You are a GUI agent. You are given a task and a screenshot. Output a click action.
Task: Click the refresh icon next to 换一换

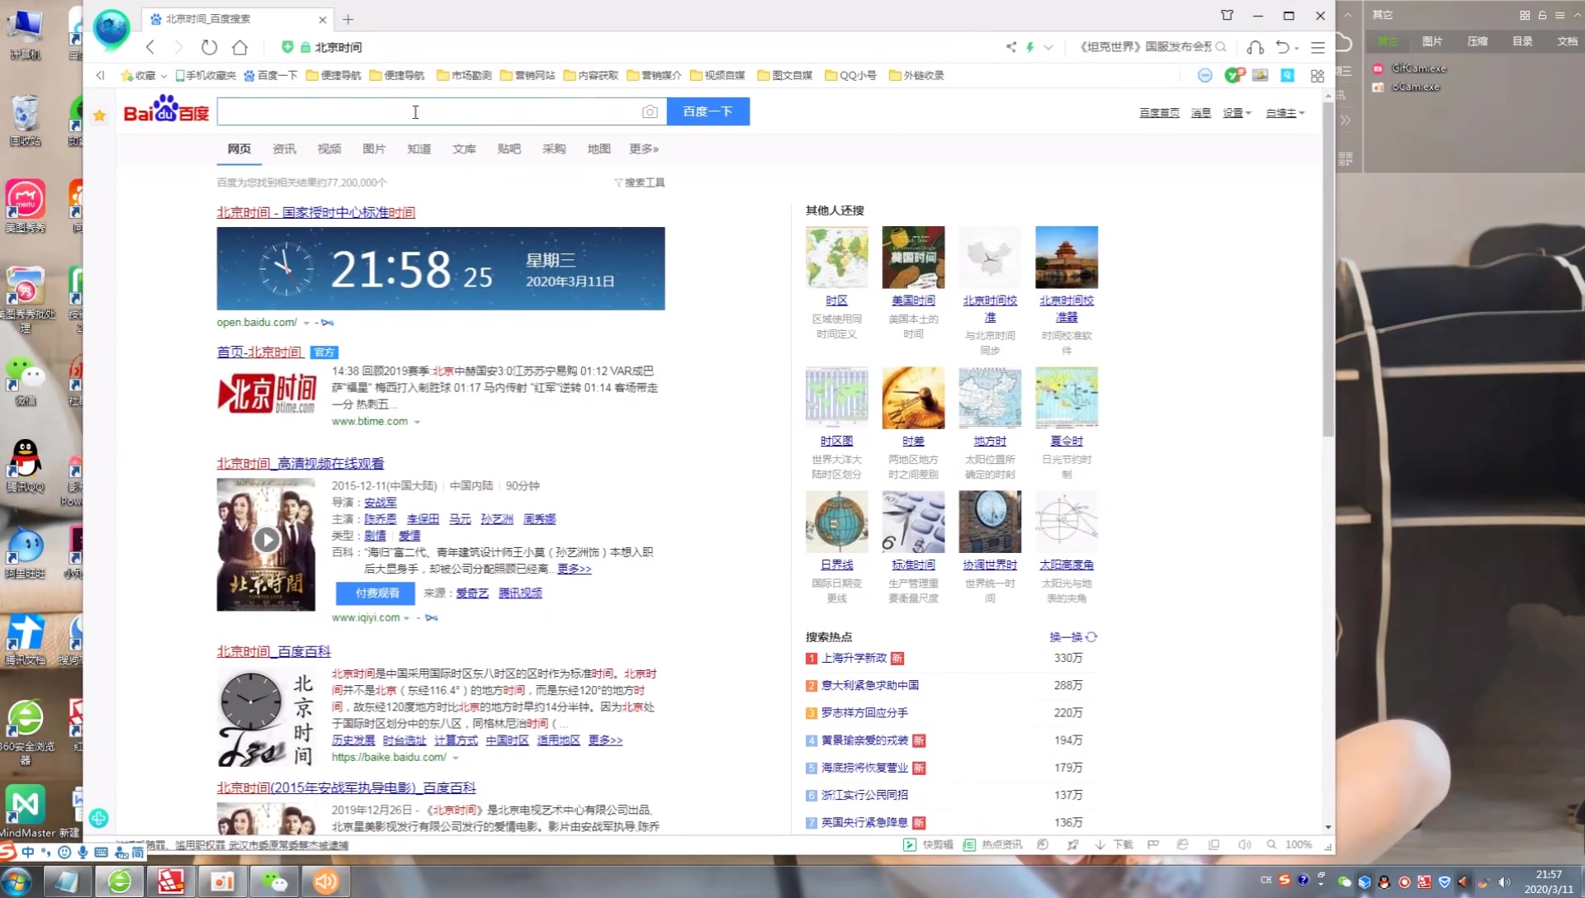[x=1091, y=637]
